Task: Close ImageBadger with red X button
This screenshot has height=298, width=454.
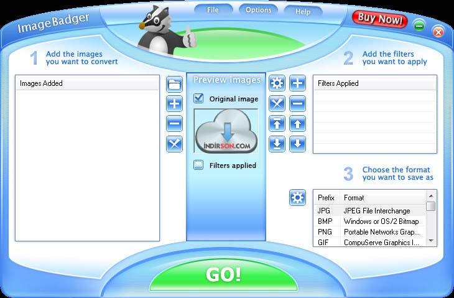Action: tap(438, 32)
